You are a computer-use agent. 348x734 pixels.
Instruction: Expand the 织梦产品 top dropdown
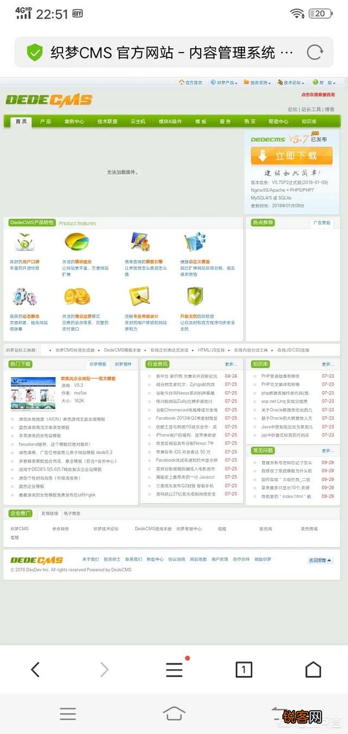tap(224, 83)
